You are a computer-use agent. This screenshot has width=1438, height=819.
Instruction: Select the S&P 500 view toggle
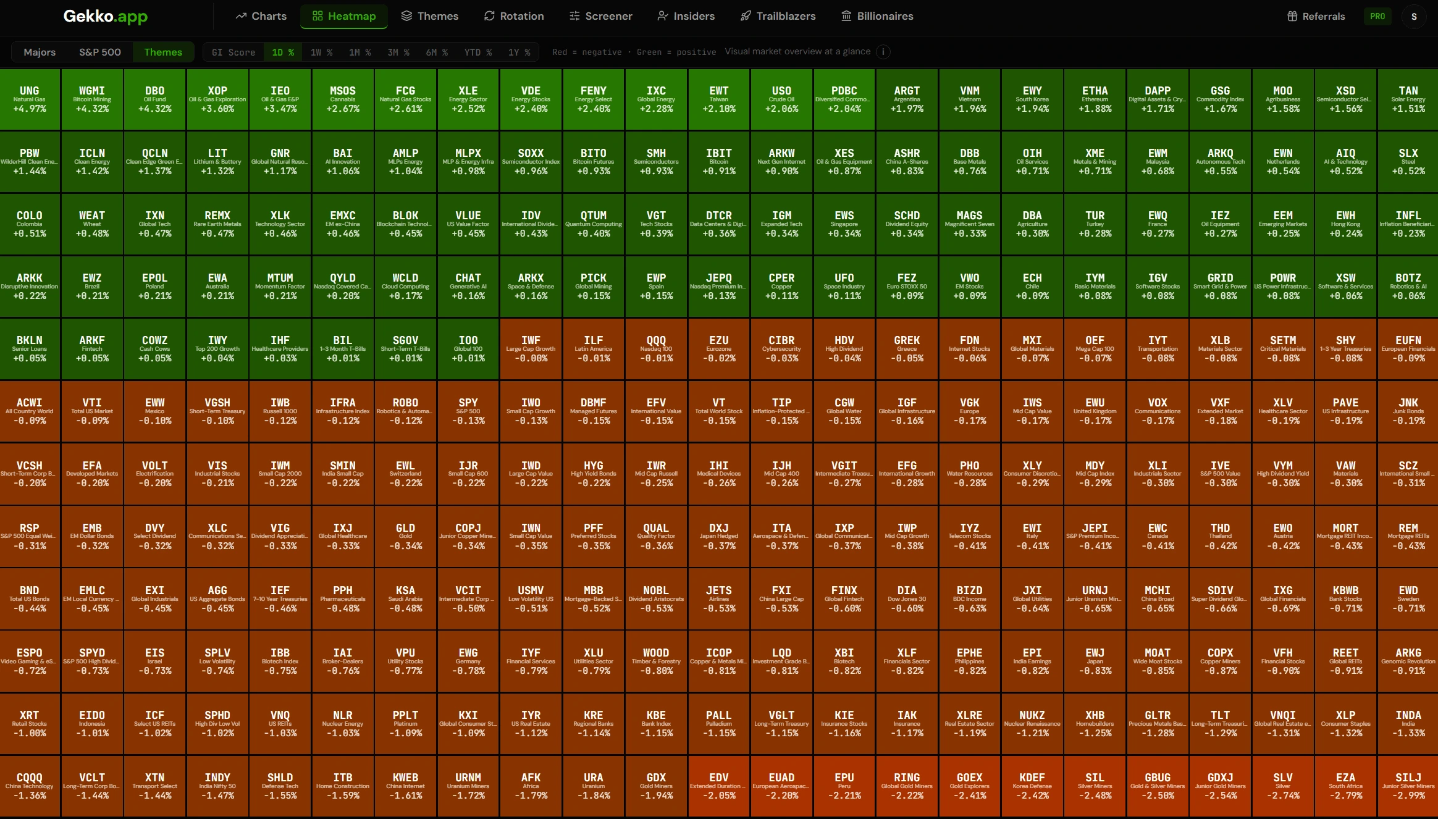100,52
